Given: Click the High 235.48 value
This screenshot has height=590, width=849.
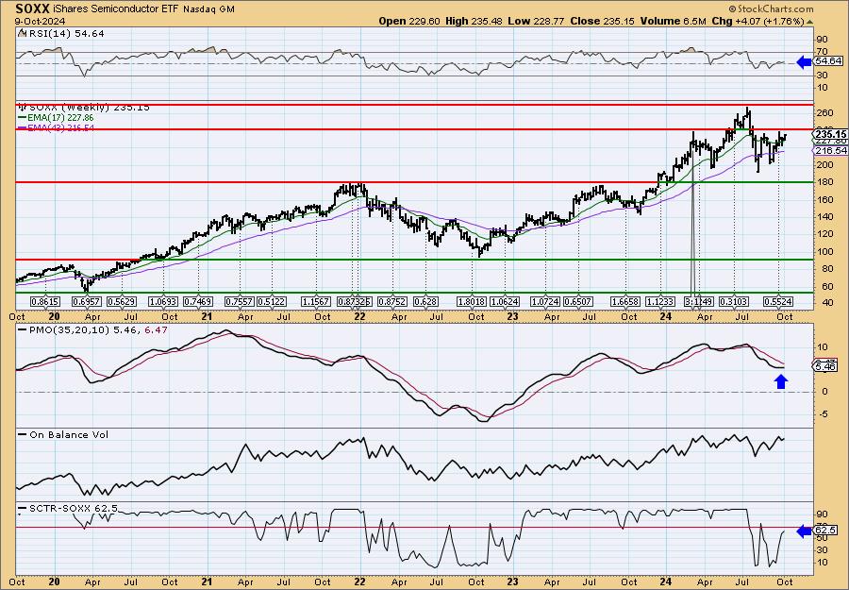Looking at the screenshot, I should (474, 21).
